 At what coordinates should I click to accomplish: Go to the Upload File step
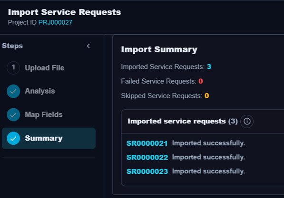(x=45, y=68)
